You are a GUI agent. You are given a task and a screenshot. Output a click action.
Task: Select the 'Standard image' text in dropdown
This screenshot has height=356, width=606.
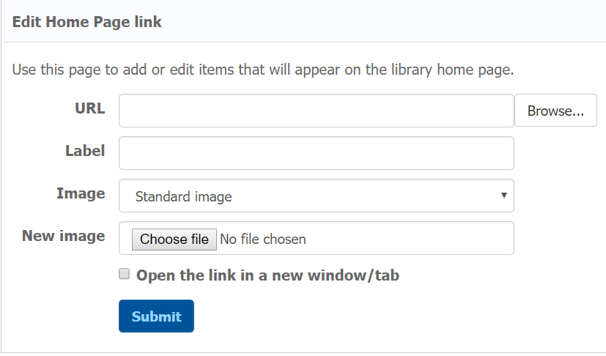point(183,196)
